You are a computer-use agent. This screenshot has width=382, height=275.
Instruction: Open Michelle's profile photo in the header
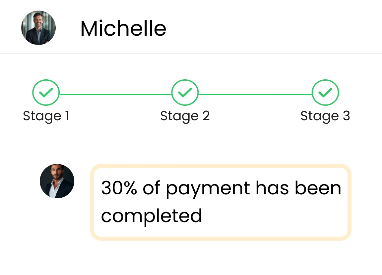click(x=38, y=28)
